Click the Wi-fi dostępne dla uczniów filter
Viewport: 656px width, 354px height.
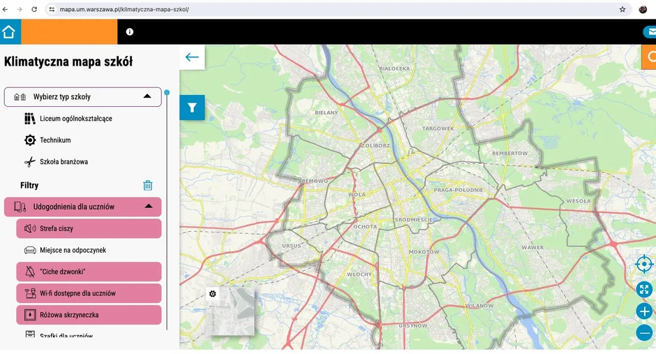89,293
